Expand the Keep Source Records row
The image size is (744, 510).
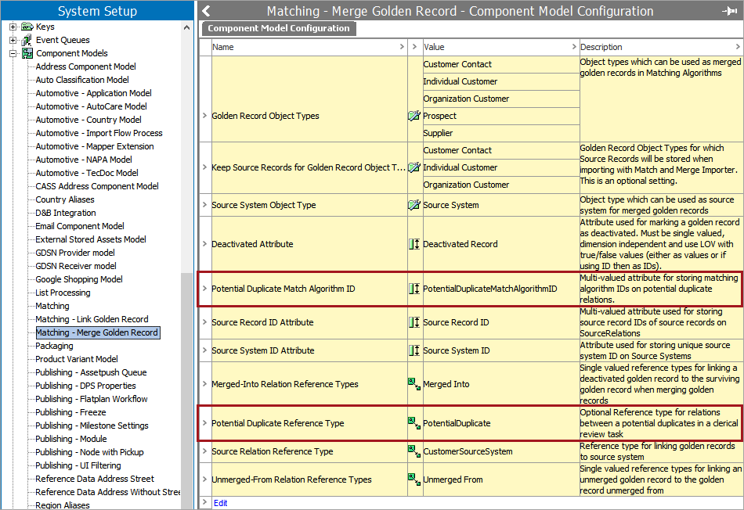(204, 167)
